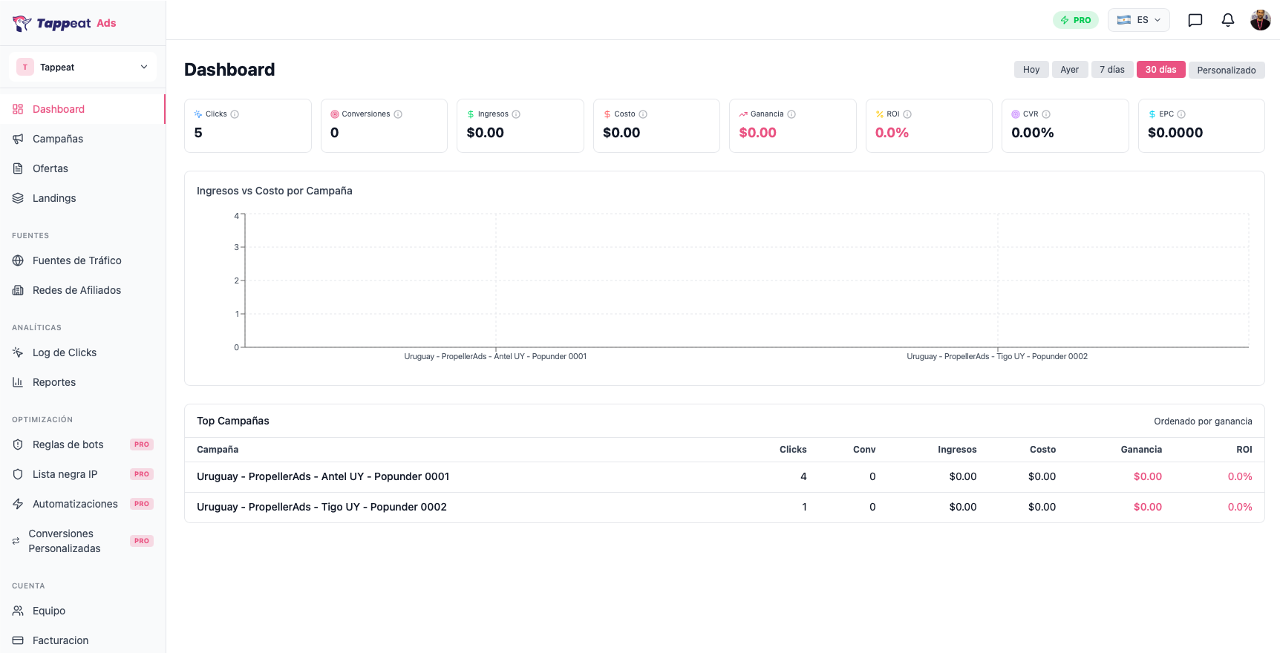Click the Redes de Afiliados building icon
The image size is (1280, 653).
[18, 290]
